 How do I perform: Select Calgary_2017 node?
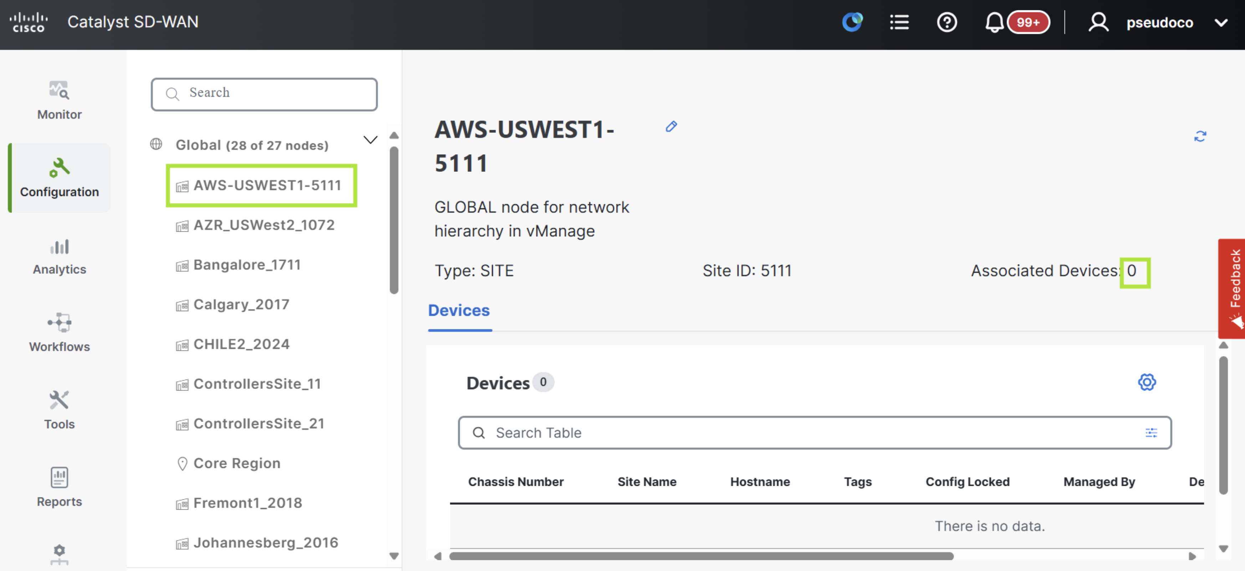241,304
